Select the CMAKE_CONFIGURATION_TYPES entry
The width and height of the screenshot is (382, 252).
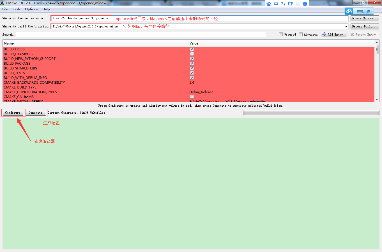30,92
